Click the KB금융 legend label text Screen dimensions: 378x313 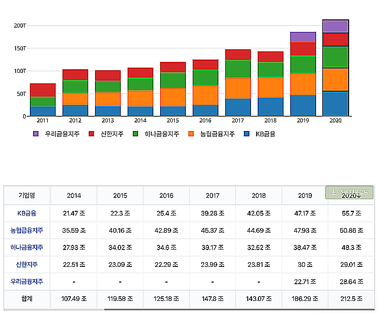pyautogui.click(x=266, y=134)
